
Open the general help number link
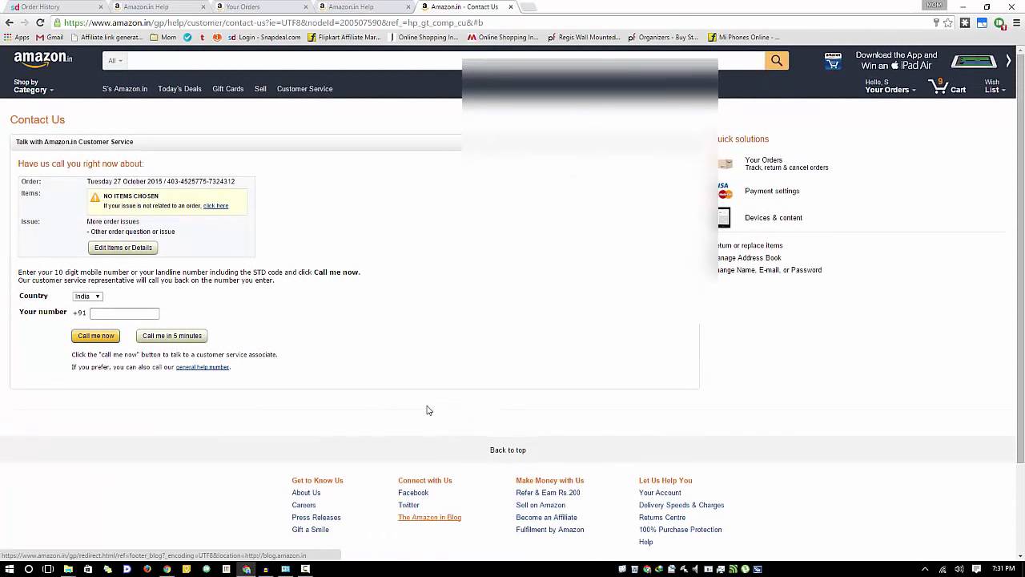[203, 367]
